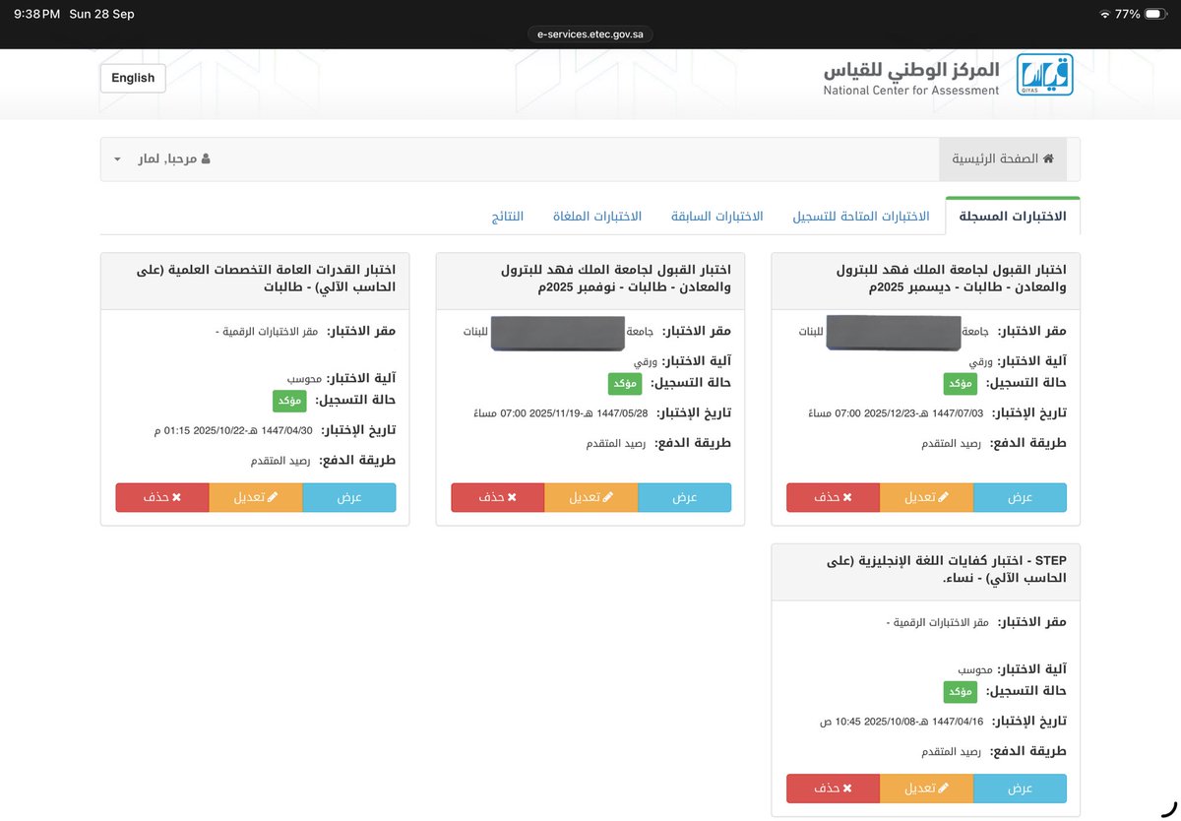This screenshot has width=1181, height=821.
Task: Click حذف for القدرات العامة test
Action: coord(162,497)
